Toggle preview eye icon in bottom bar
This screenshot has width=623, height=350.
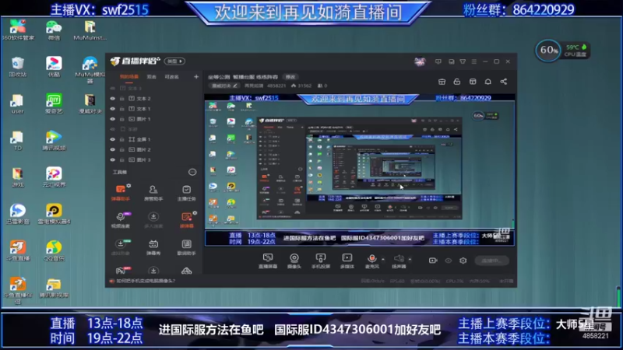pyautogui.click(x=449, y=261)
